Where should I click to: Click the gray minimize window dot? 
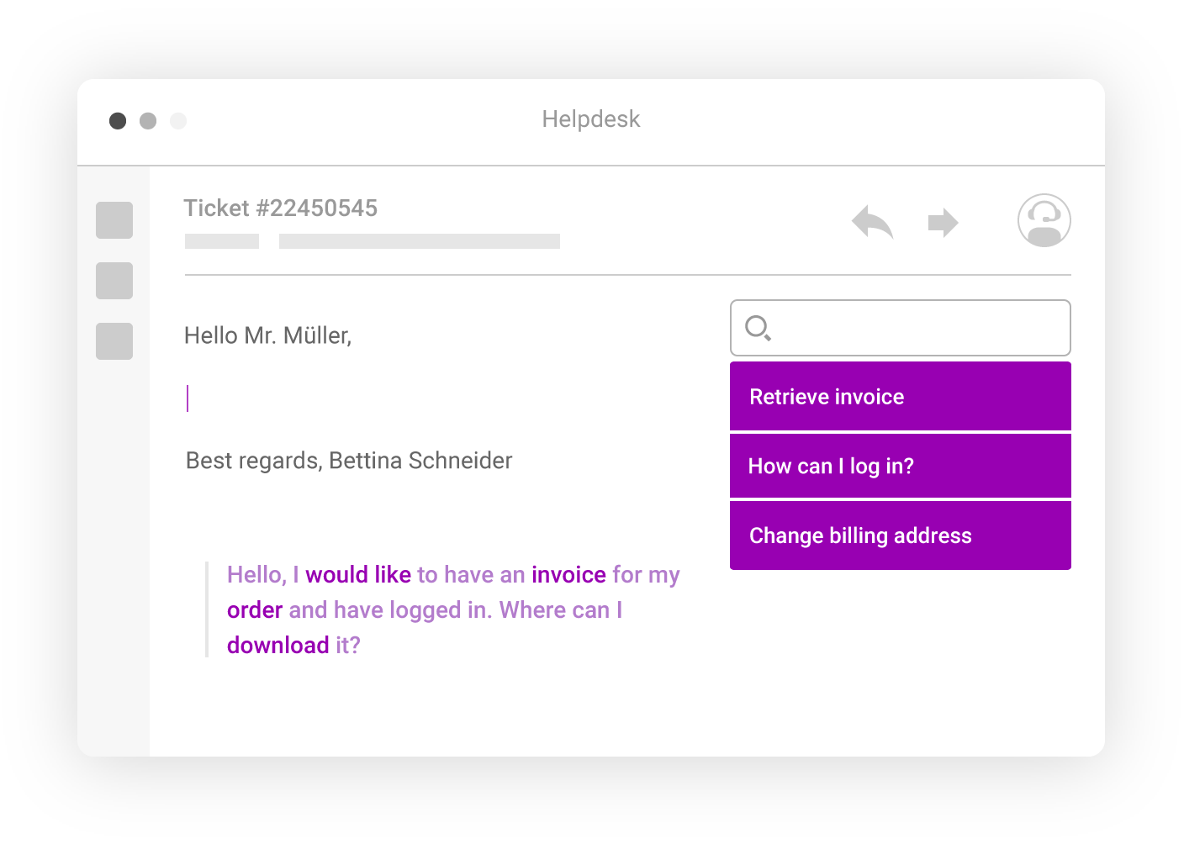point(148,121)
